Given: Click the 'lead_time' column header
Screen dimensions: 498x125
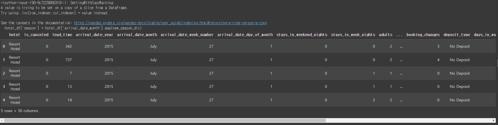Looking at the screenshot, I should (62, 35).
